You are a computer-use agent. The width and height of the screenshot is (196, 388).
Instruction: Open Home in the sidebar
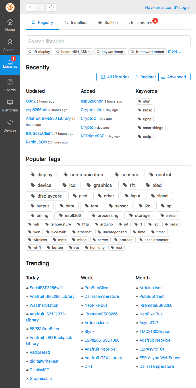tap(10, 25)
